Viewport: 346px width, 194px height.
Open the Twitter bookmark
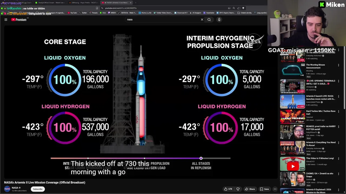click(83, 13)
